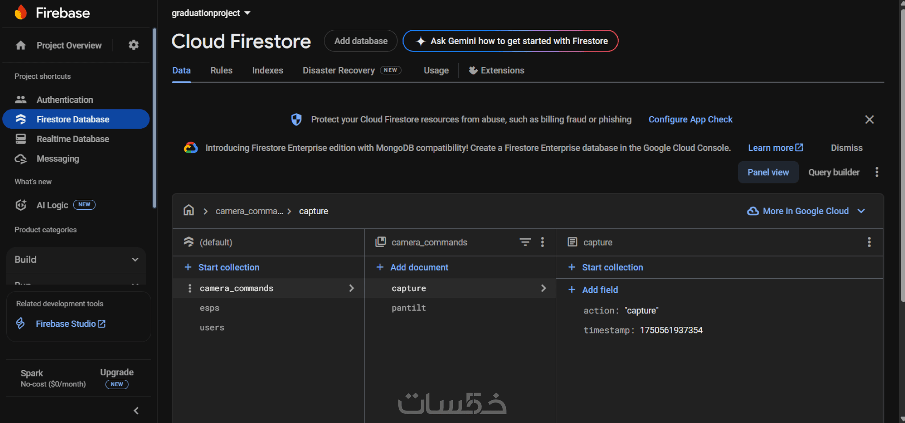Open the camera_commands row three-dot menu
The height and width of the screenshot is (423, 905).
point(190,288)
